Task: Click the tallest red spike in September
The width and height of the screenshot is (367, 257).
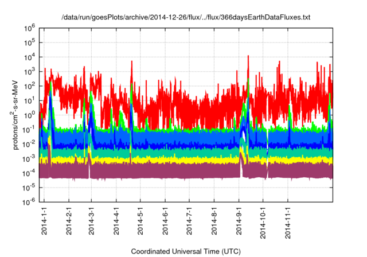Action: pos(248,57)
